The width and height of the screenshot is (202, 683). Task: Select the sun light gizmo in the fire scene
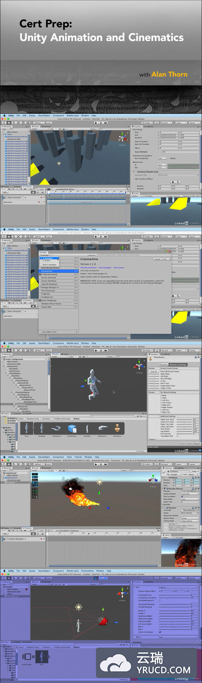click(99, 482)
